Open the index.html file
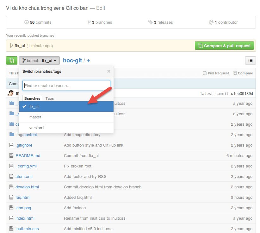Viewport: 260px width, 233px height. click(25, 218)
